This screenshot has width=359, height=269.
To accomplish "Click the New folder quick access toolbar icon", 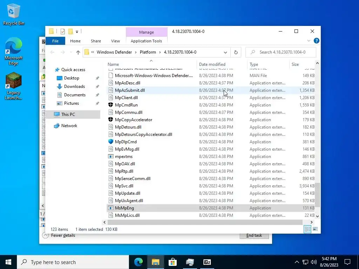I will click(70, 32).
